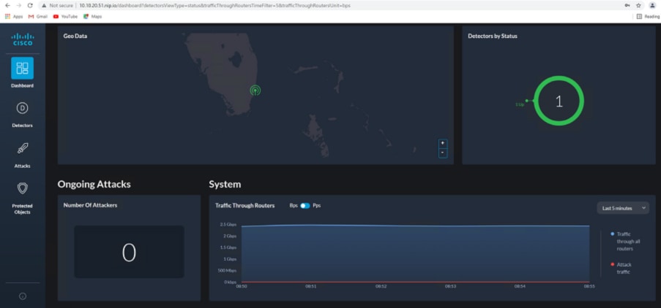Click the browser back arrow
The height and width of the screenshot is (308, 661).
click(x=7, y=5)
